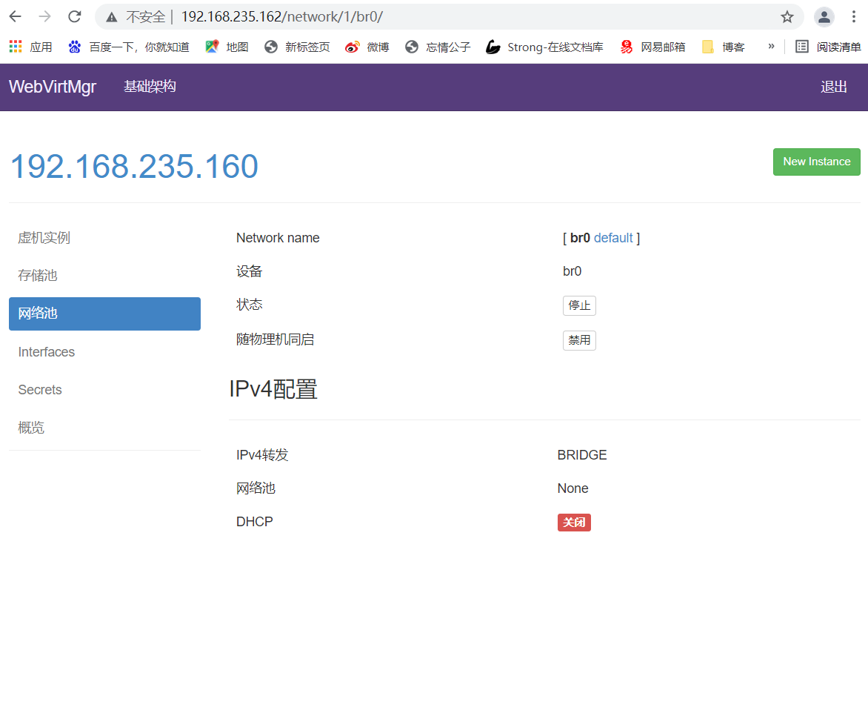Click the New Instance button

pos(816,162)
